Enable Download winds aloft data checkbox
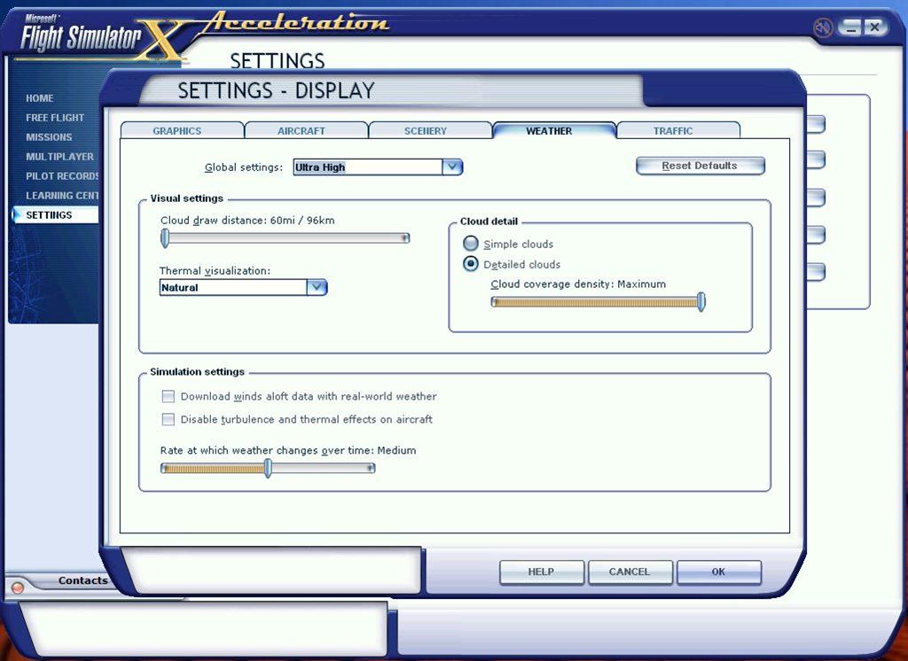The width and height of the screenshot is (908, 661). (x=168, y=396)
